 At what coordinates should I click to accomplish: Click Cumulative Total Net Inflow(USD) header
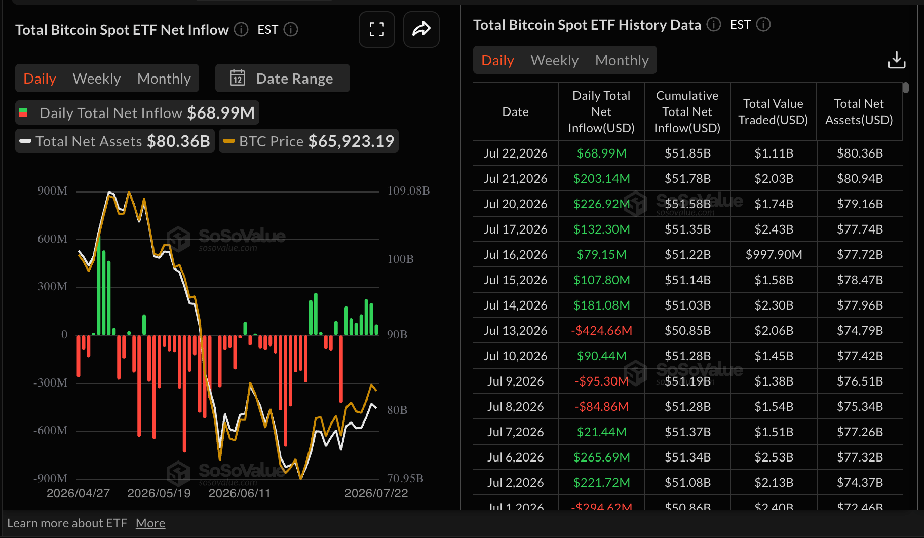[x=687, y=112]
